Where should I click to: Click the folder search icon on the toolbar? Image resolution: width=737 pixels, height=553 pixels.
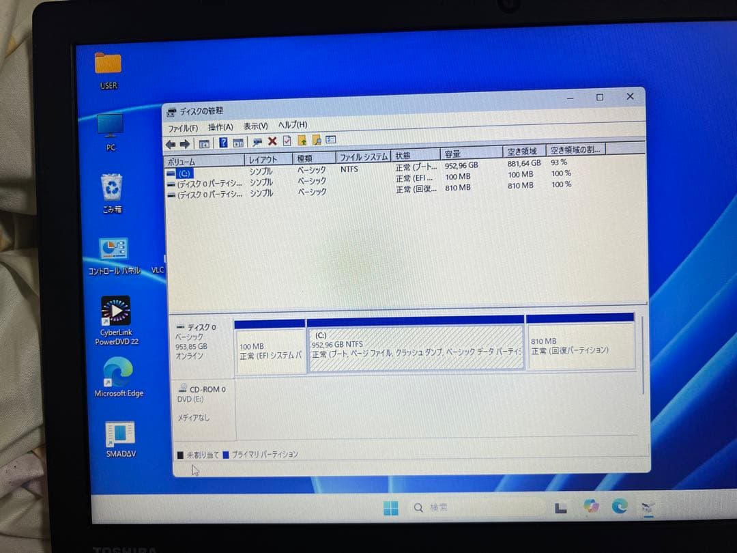click(315, 141)
